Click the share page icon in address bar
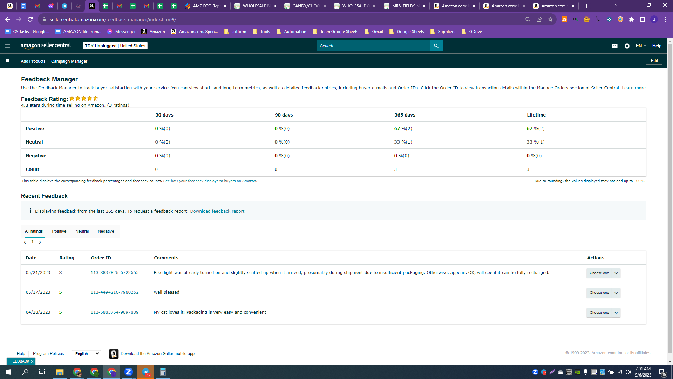The image size is (673, 379). coord(539,19)
